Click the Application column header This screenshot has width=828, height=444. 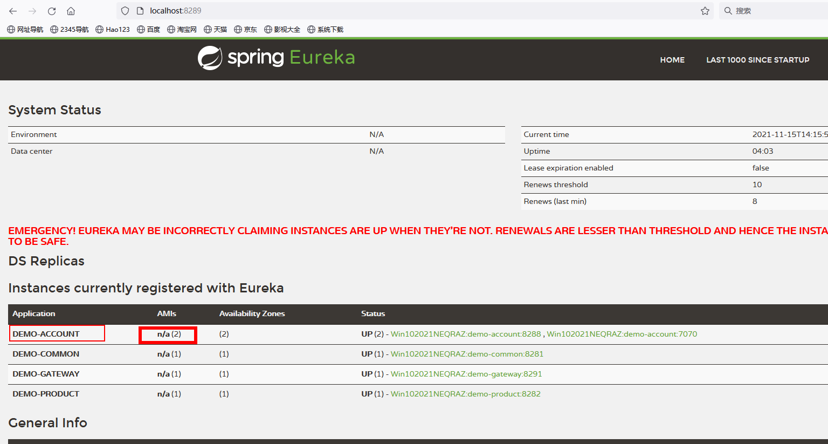tap(33, 313)
